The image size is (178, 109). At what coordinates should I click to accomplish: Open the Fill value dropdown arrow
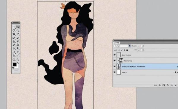(x=143, y=50)
